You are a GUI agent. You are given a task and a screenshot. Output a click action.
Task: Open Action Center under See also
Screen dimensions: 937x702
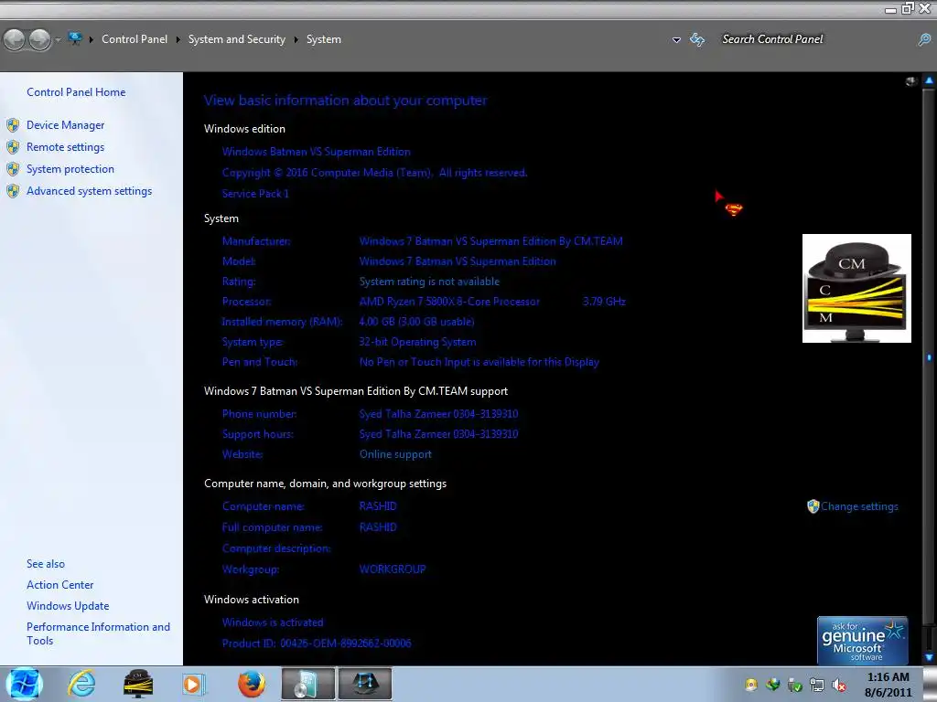coord(59,584)
